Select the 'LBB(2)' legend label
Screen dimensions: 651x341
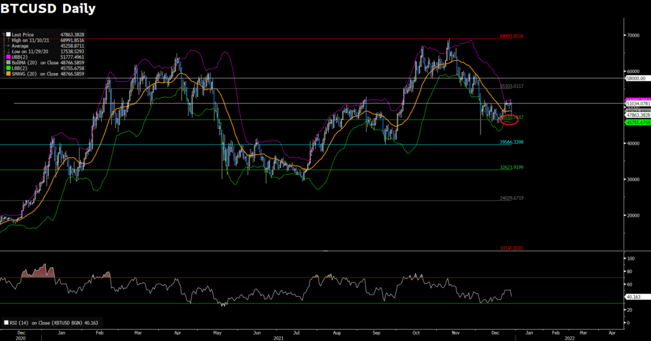coord(19,68)
